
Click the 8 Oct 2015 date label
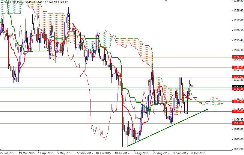click(198, 153)
